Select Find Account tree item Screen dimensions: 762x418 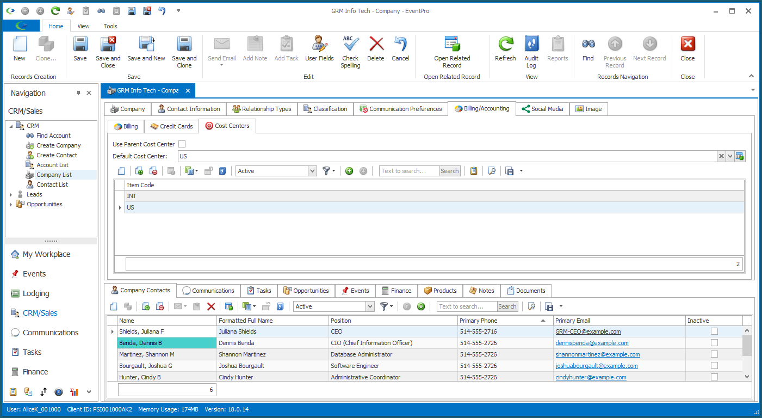point(53,136)
